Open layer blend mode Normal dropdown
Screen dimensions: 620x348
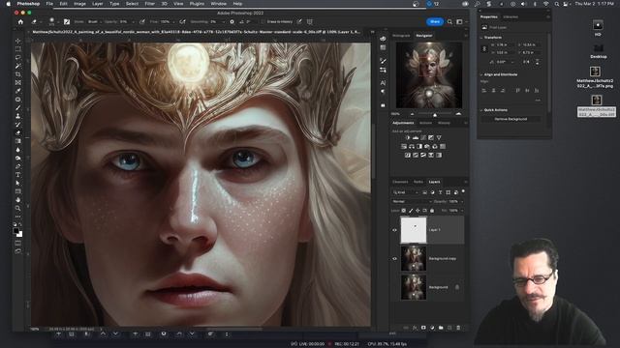point(411,201)
